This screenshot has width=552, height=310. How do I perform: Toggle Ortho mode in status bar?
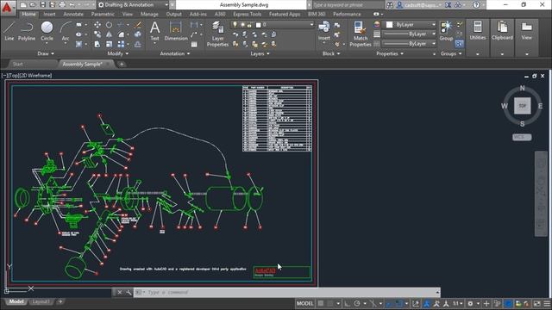click(348, 303)
